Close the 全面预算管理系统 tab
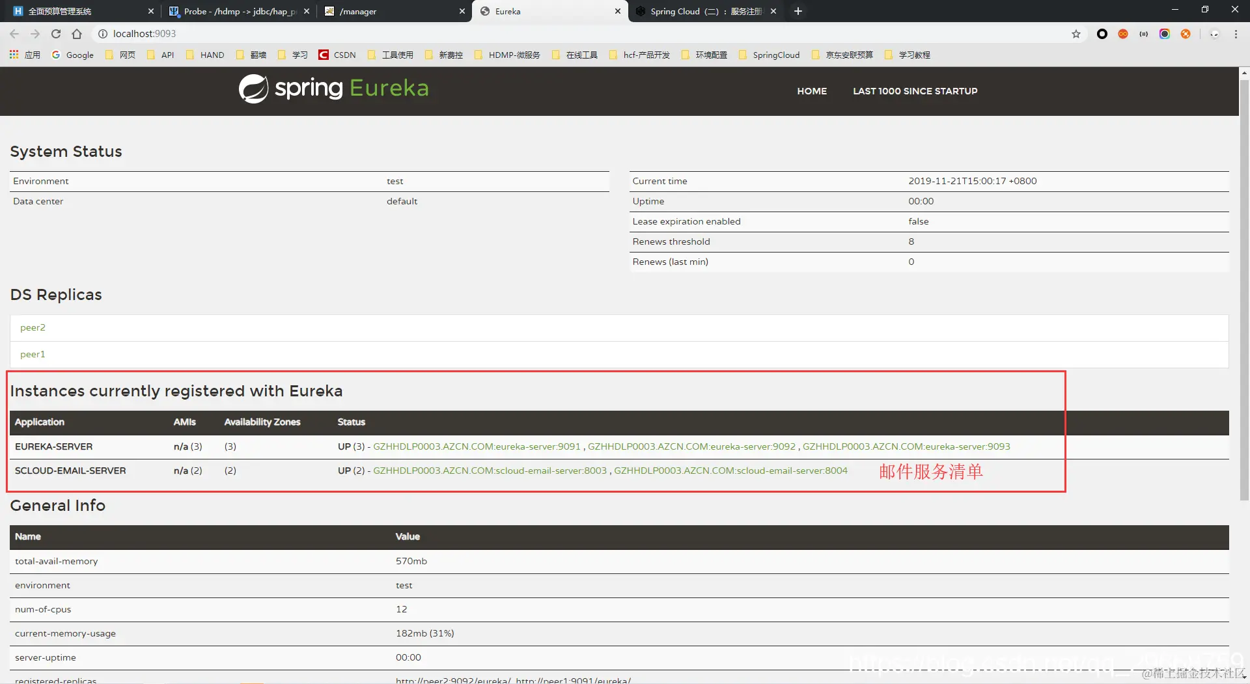The height and width of the screenshot is (684, 1250). (151, 11)
